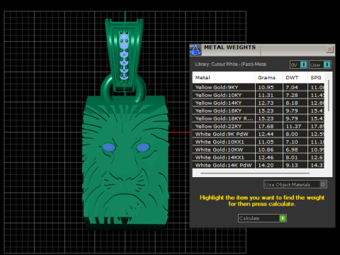Click the 10.95 grams value
The image size is (340, 255).
(x=266, y=88)
